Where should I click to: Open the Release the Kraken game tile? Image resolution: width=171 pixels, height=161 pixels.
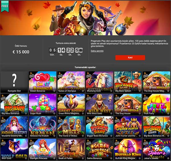[43, 127]
